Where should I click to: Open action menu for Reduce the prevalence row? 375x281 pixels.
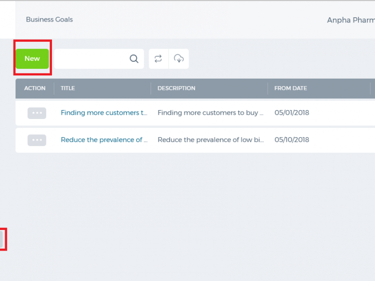coord(37,140)
